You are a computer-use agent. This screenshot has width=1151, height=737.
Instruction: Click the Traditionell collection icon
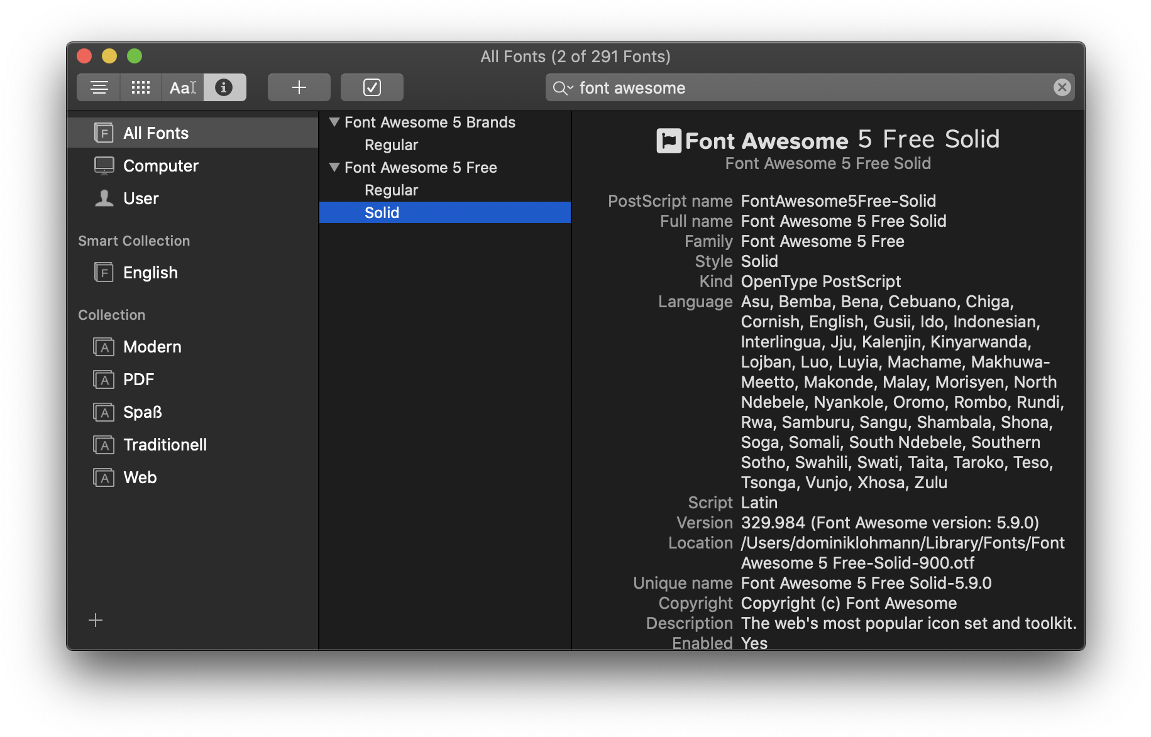coord(104,444)
